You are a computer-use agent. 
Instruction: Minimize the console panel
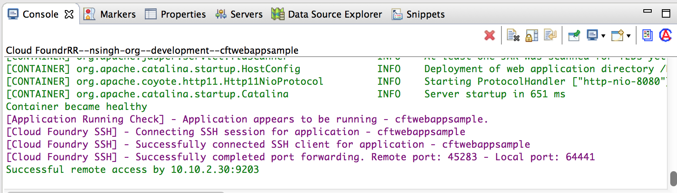coord(648,11)
